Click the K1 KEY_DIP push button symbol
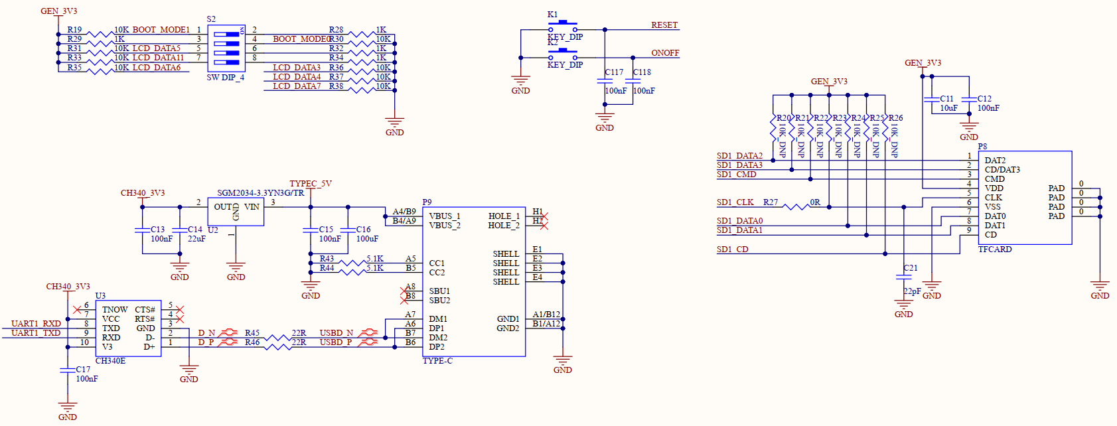1117x426 pixels. (562, 27)
